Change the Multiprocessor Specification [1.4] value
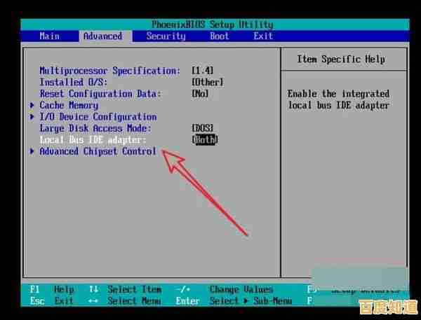This screenshot has width=421, height=320. click(203, 71)
